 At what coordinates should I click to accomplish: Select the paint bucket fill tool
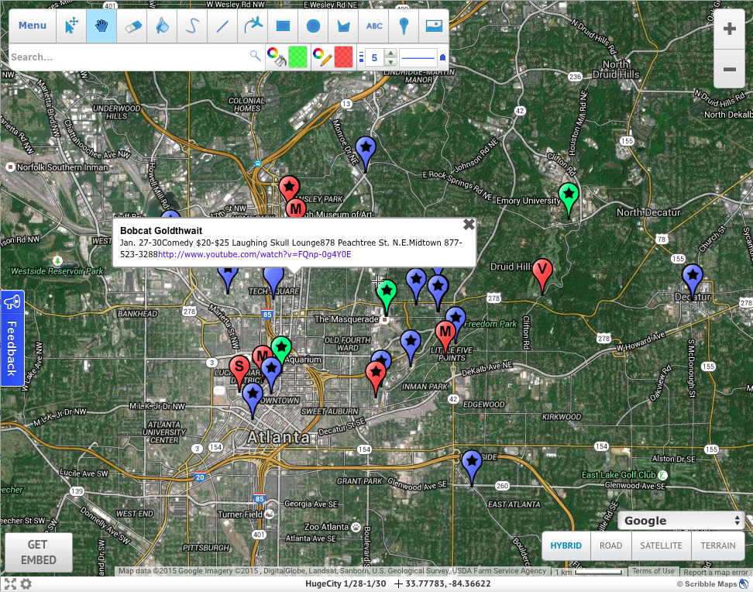tap(162, 26)
